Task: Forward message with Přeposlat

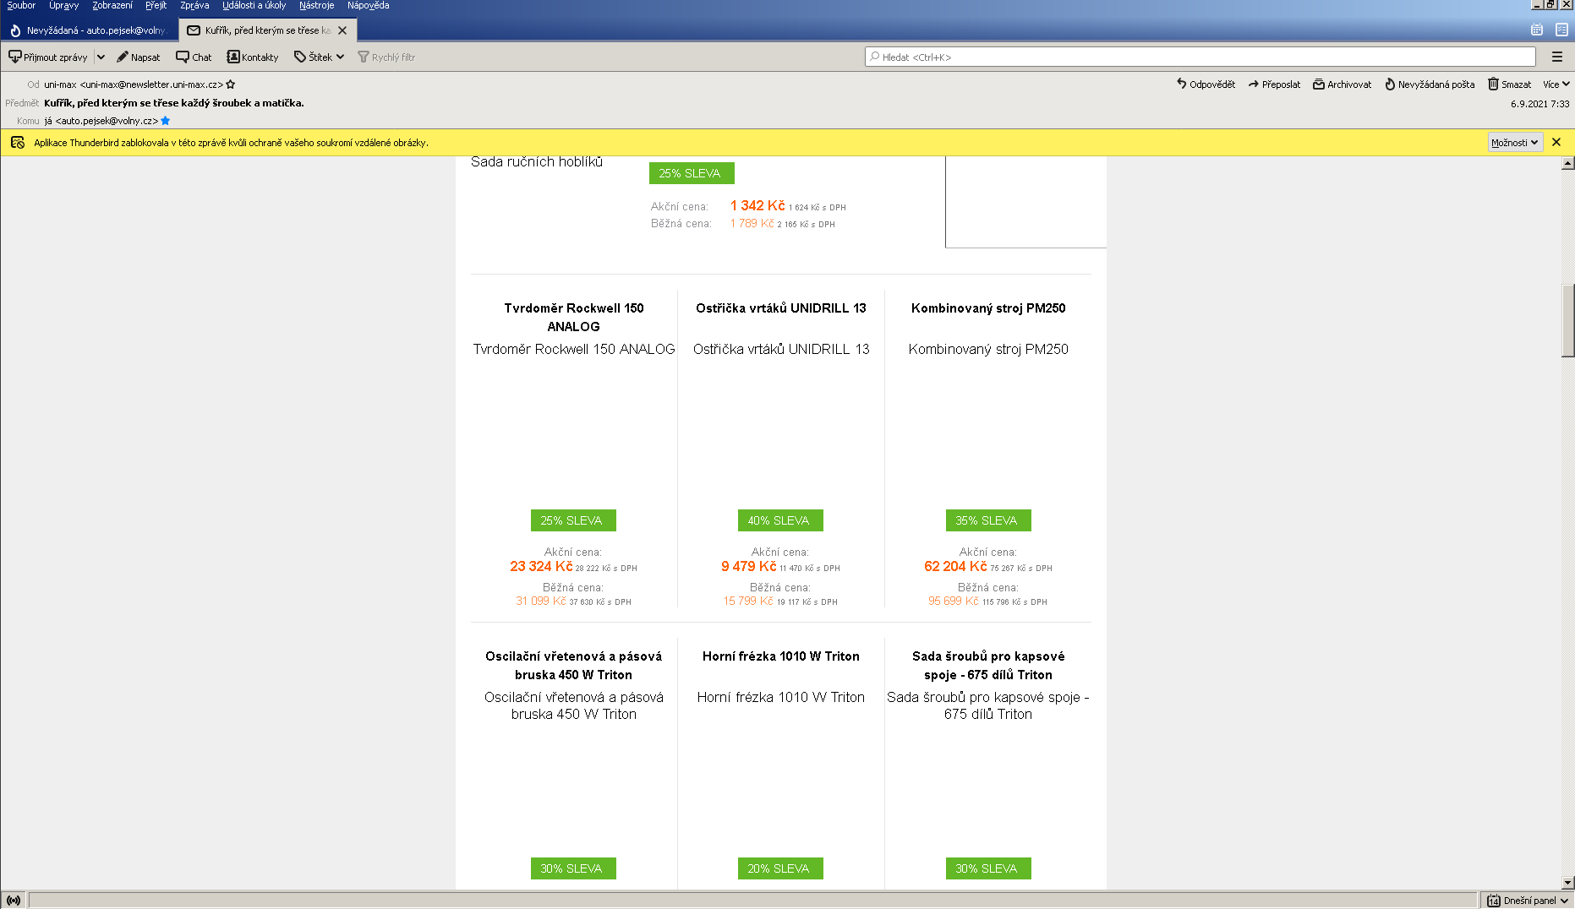Action: 1274,84
